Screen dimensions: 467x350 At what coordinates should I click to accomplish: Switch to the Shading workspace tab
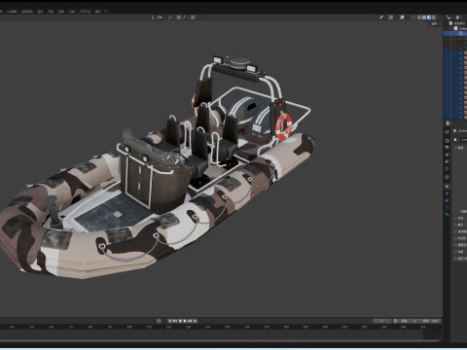tap(41, 12)
